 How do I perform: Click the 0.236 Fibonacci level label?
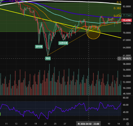(x=117, y=16)
